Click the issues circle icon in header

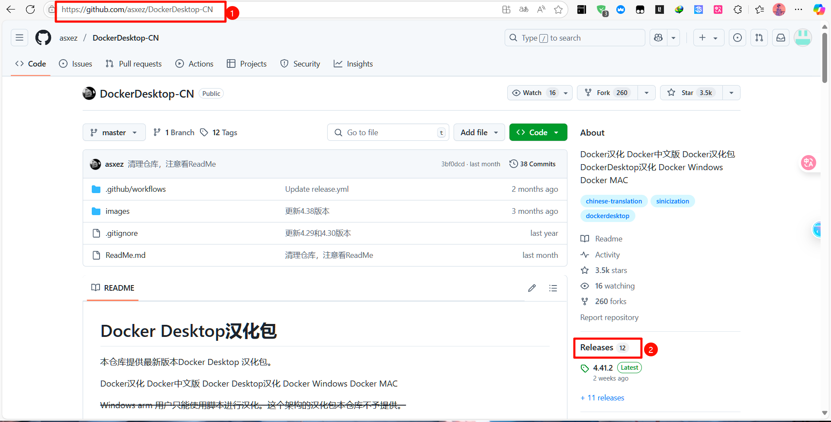[738, 38]
